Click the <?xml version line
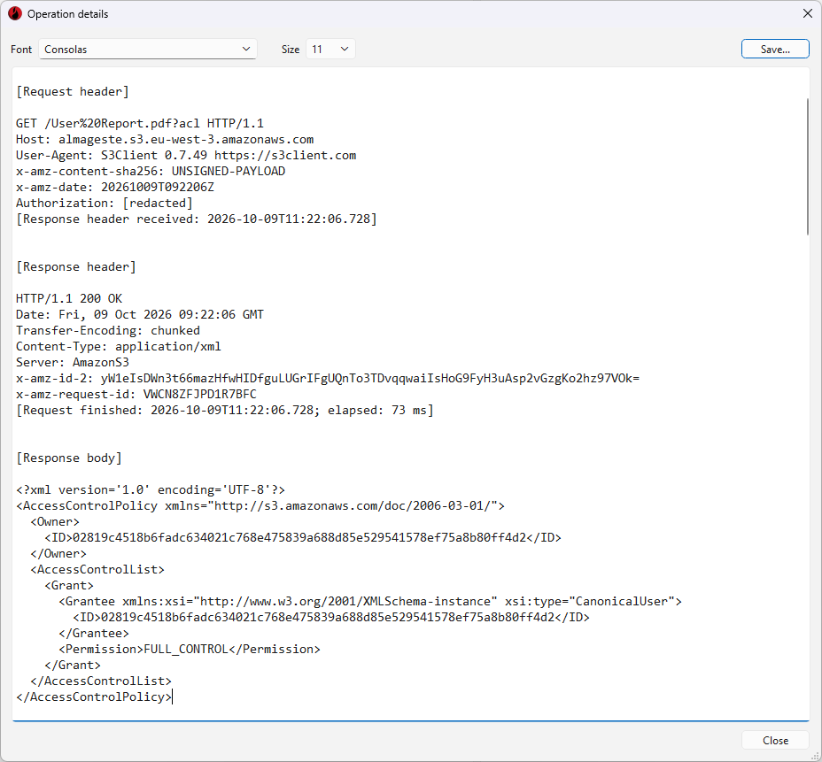 [x=151, y=489]
